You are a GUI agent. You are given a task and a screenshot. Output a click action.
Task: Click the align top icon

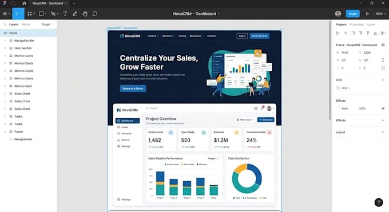coord(360,33)
